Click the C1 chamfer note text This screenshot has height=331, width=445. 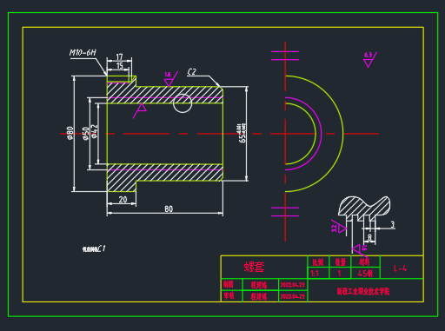pyautogui.click(x=94, y=248)
